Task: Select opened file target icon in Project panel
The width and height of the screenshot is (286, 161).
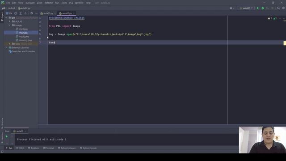Action: [x=16, y=13]
